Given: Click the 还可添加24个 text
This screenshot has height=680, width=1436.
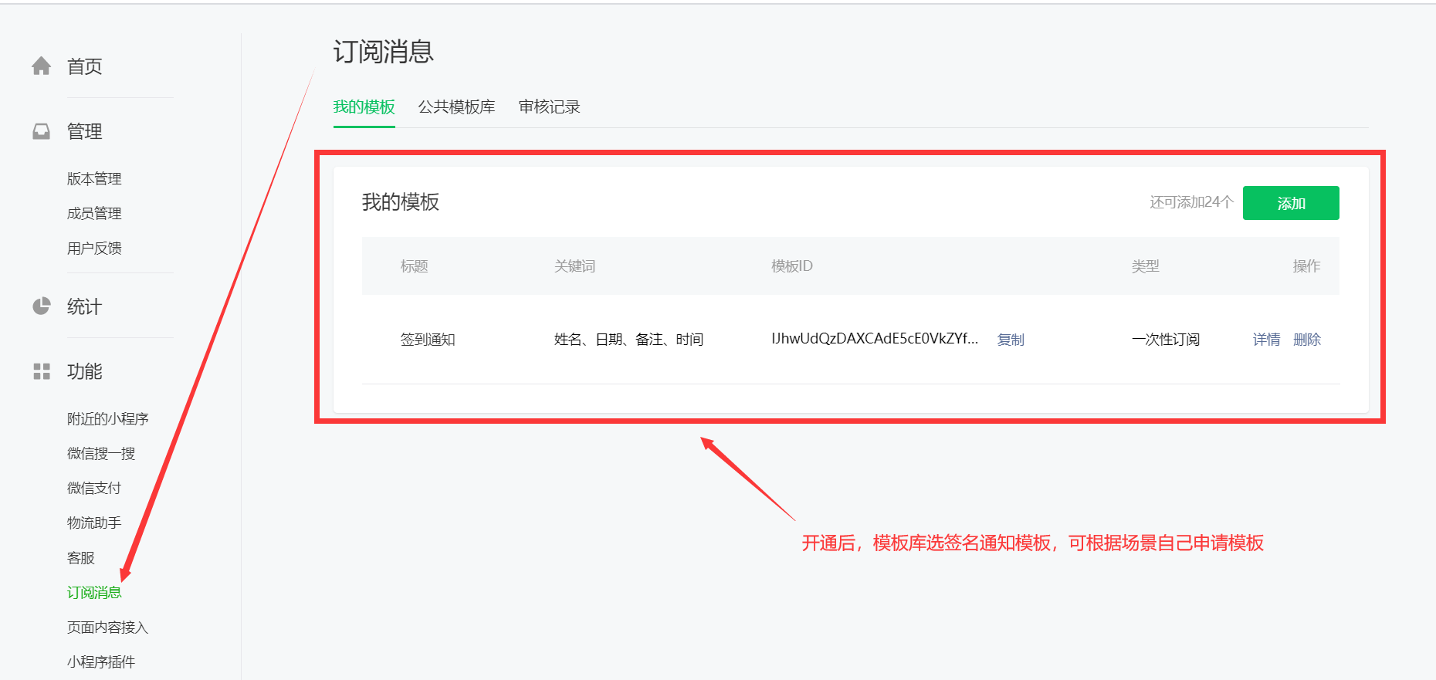Looking at the screenshot, I should click(1192, 202).
